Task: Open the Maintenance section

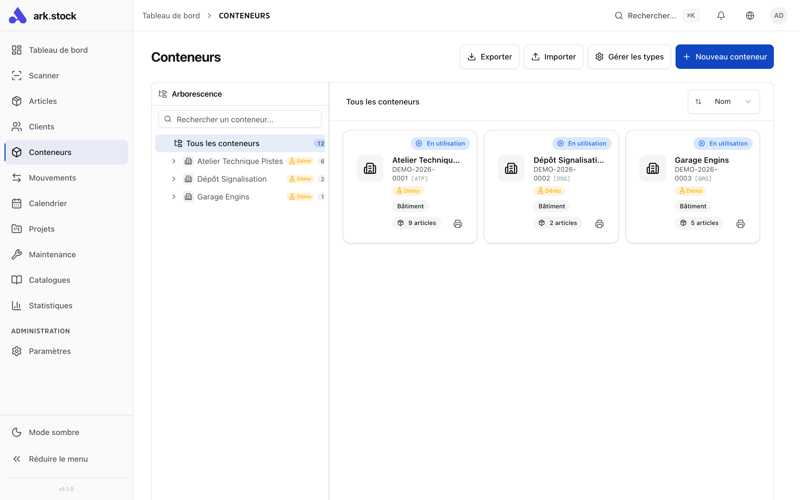Action: coord(52,254)
